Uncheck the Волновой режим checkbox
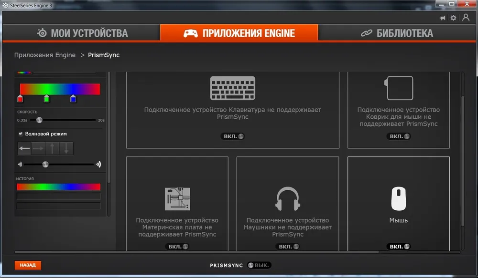The image size is (478, 278). [x=21, y=134]
